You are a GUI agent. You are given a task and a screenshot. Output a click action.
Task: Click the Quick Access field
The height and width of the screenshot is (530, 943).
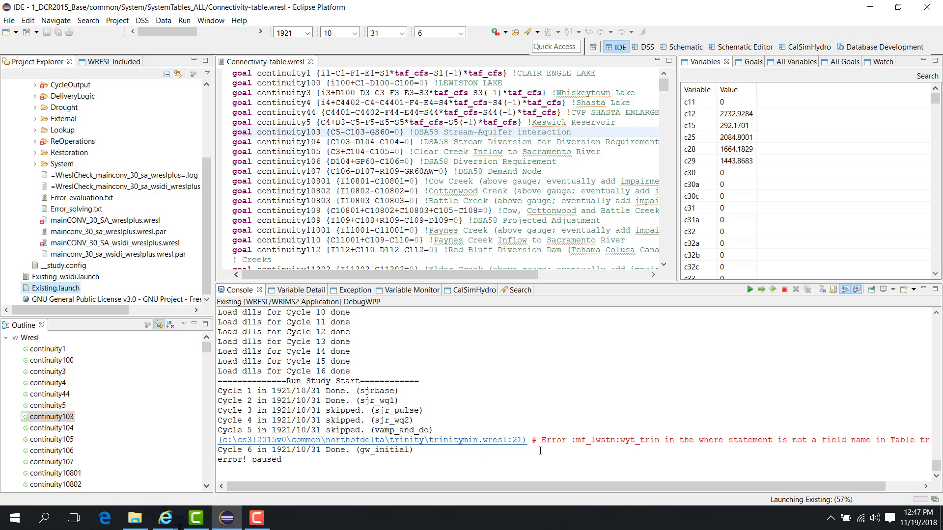point(556,47)
